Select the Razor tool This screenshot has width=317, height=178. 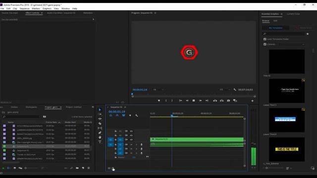(100, 124)
